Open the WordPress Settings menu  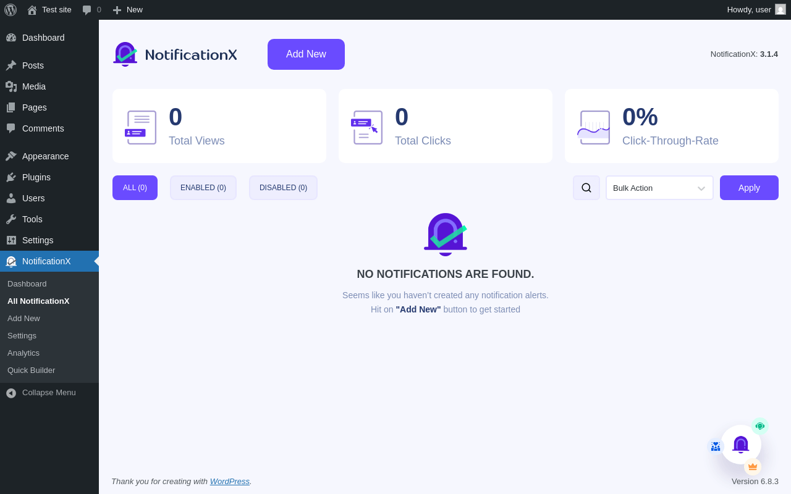(x=49, y=240)
